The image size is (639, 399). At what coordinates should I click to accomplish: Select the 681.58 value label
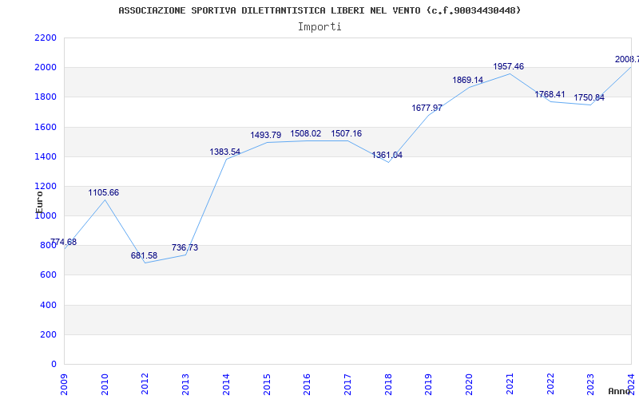pyautogui.click(x=144, y=255)
